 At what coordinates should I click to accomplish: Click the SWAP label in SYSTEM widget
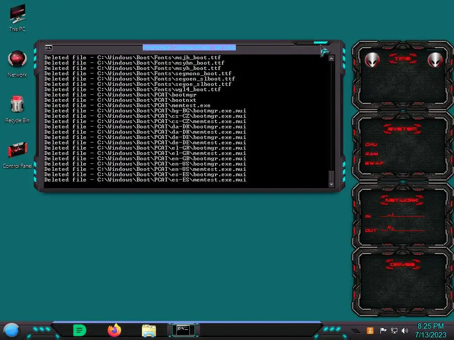(374, 163)
